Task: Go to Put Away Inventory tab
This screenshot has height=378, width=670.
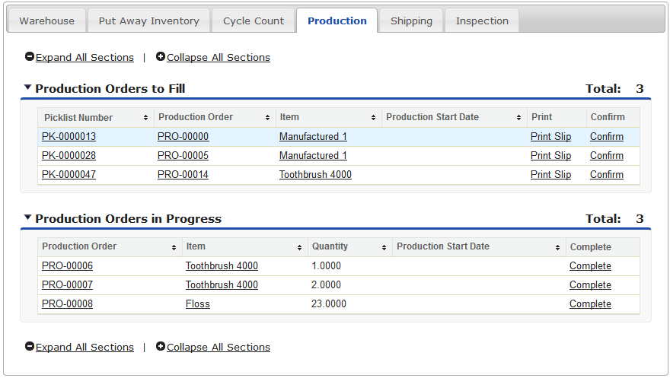Action: point(148,21)
